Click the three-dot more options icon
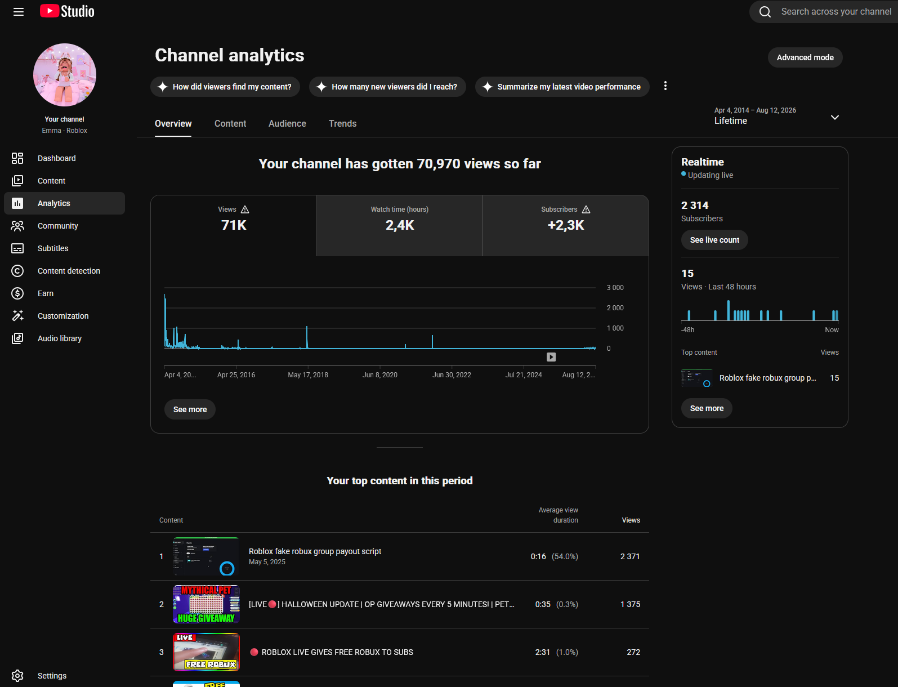898x687 pixels. (665, 86)
